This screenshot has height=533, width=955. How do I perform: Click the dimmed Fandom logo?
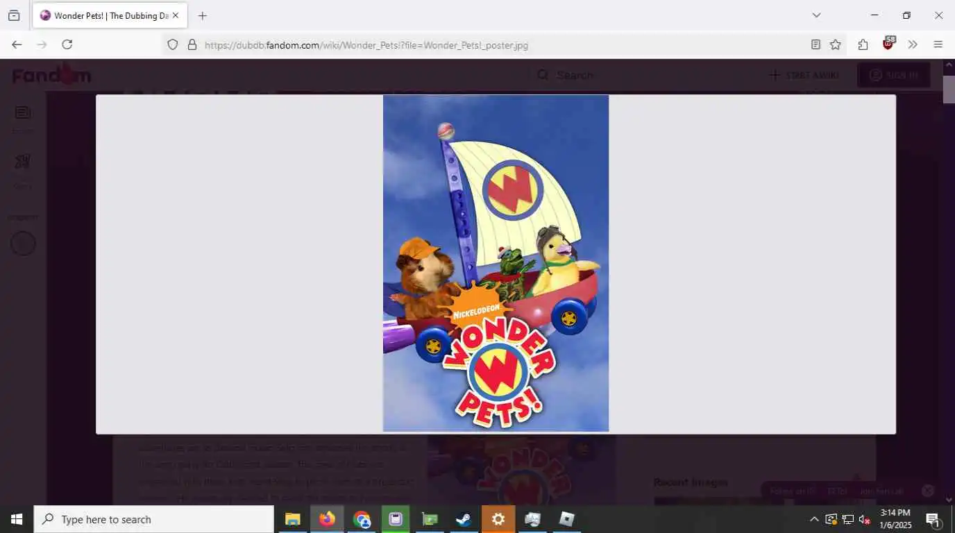[x=51, y=74]
